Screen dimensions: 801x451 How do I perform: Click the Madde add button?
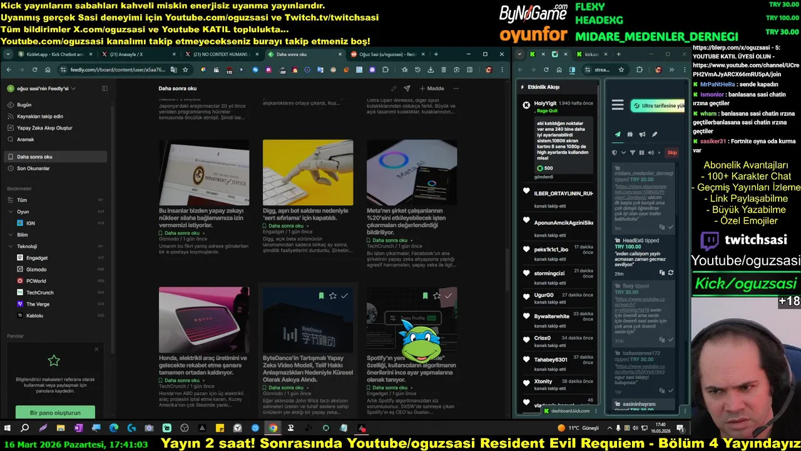(x=431, y=88)
